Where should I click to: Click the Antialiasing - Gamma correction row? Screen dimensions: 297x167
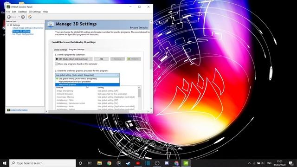(x=97, y=103)
